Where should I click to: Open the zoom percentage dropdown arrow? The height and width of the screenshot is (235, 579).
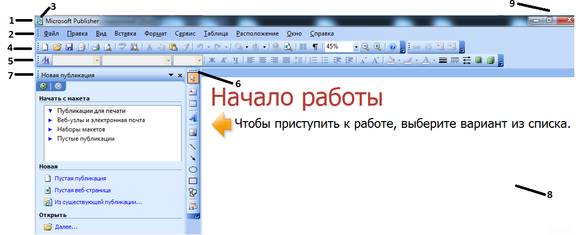356,47
